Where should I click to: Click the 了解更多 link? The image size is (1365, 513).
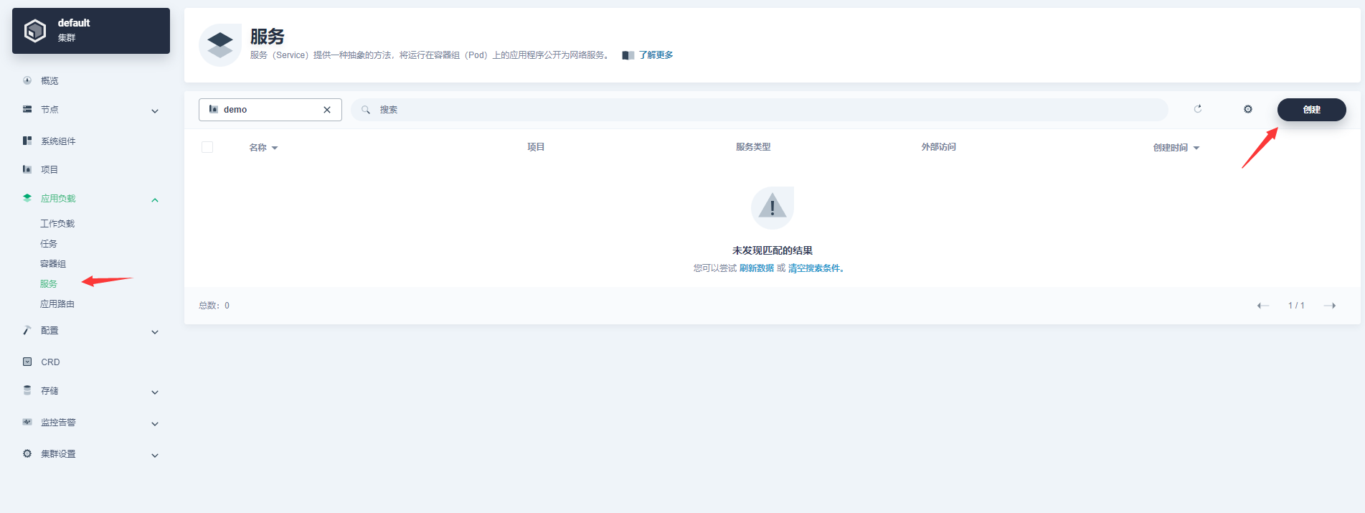656,55
